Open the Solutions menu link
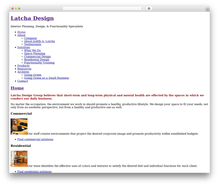 (x=24, y=47)
